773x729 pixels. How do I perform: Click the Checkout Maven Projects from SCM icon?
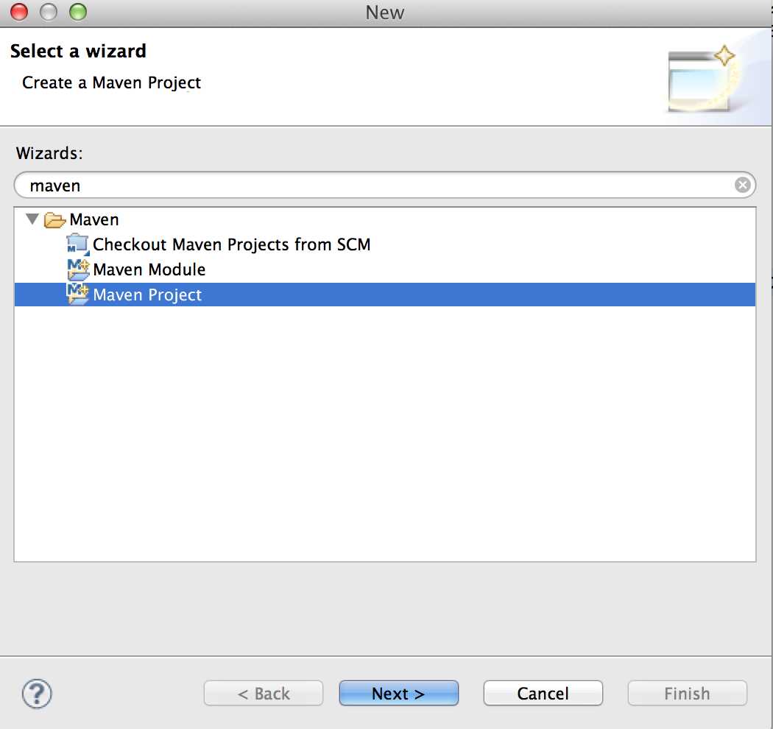tap(78, 244)
